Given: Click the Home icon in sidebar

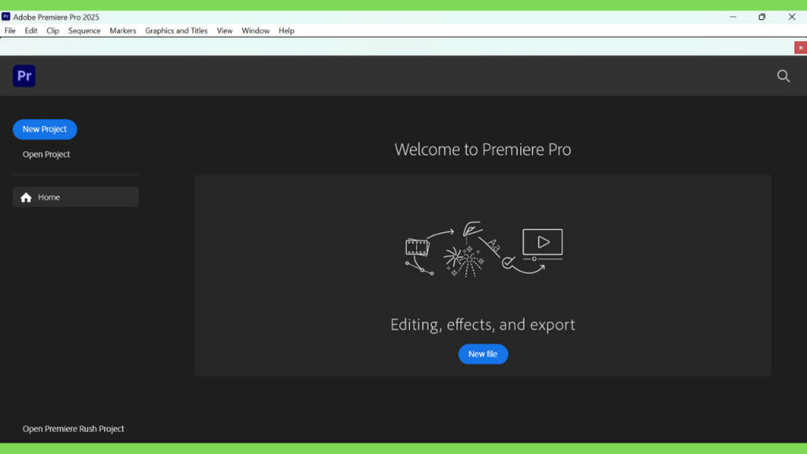Looking at the screenshot, I should (x=26, y=197).
